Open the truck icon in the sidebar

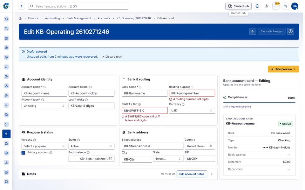(x=6, y=76)
